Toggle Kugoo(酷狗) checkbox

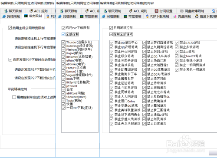(63, 53)
